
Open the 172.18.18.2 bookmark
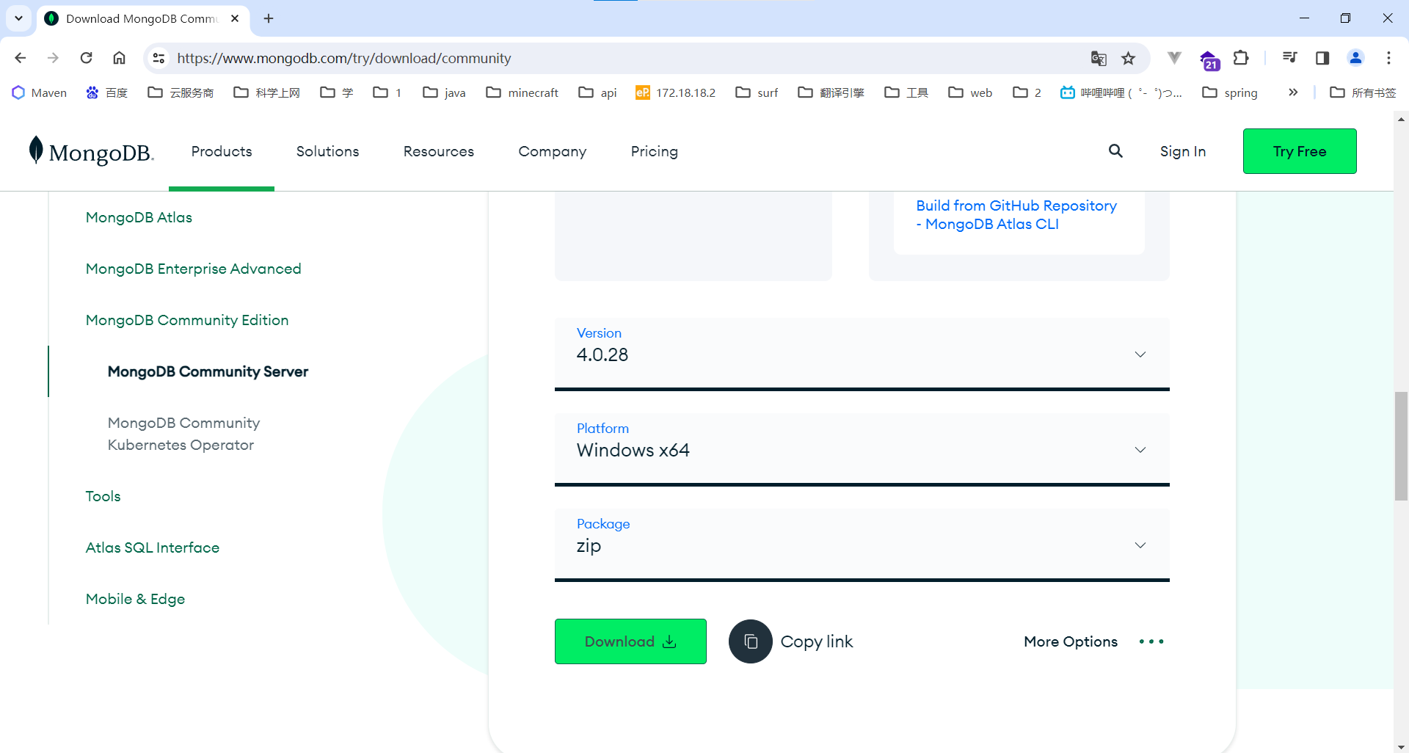(676, 92)
